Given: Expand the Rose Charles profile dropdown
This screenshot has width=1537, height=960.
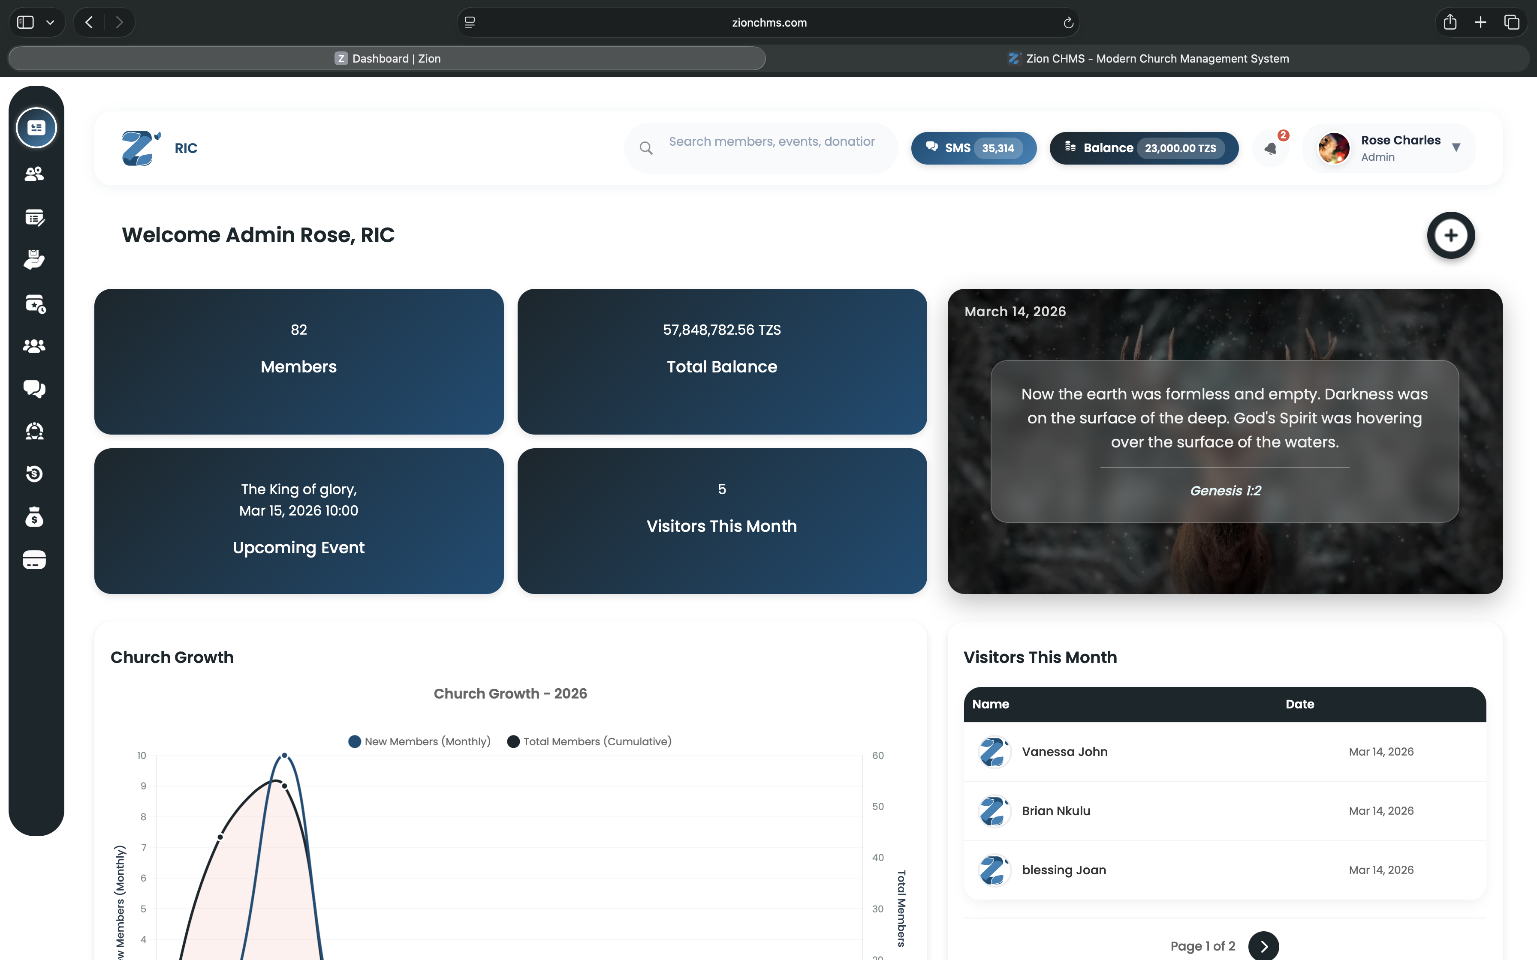Looking at the screenshot, I should coord(1456,148).
